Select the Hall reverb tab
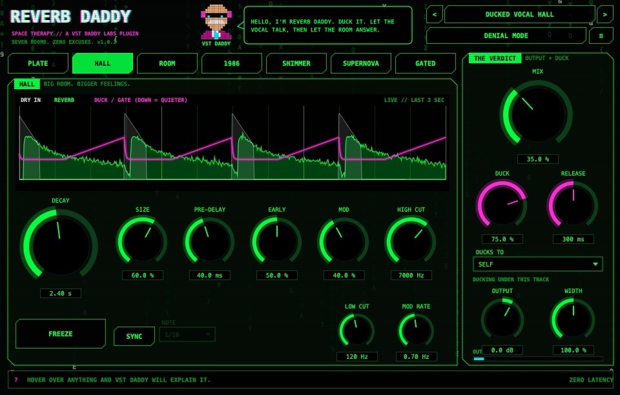The height and width of the screenshot is (395, 620). pos(103,63)
